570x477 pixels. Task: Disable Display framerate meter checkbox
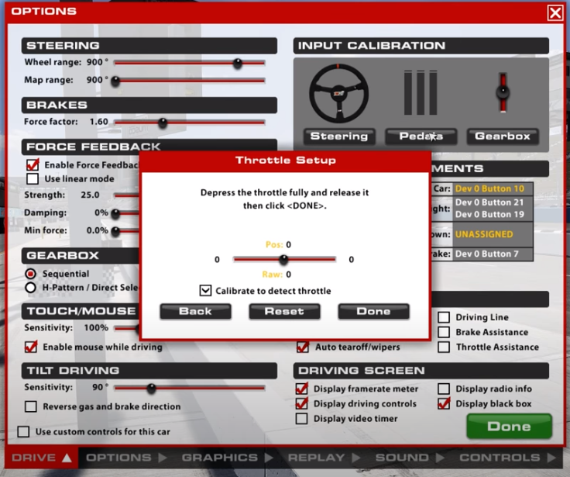click(x=302, y=389)
